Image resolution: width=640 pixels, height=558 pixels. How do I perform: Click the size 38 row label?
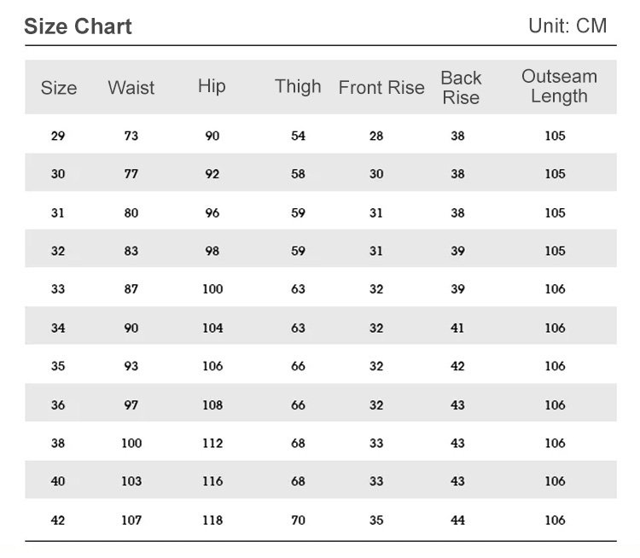point(58,443)
